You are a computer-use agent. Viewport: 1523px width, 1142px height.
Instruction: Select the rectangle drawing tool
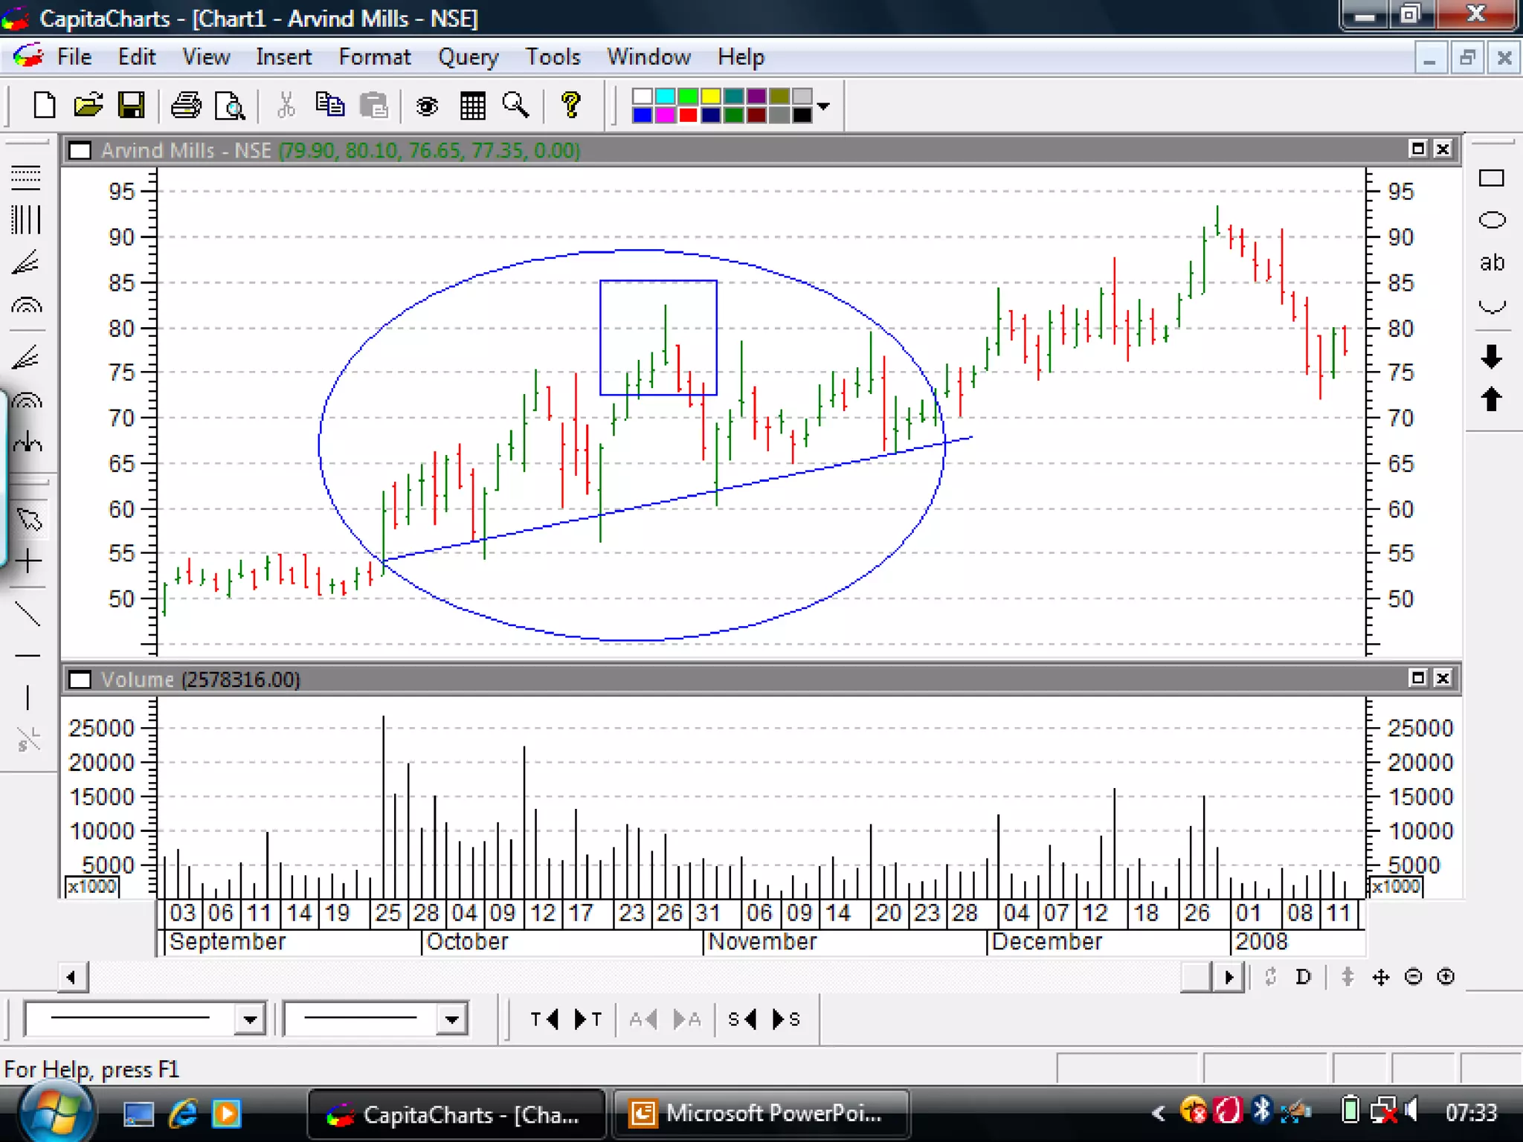coord(1491,178)
